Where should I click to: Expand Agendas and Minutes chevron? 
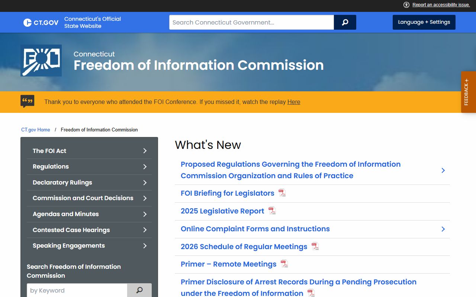145,214
